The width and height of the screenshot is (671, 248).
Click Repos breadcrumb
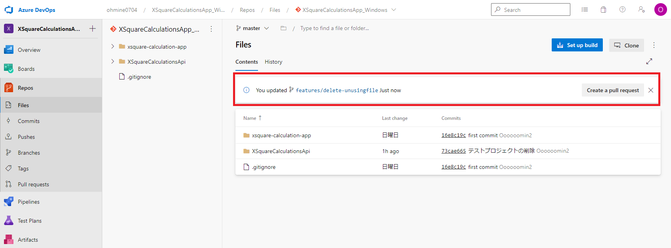(x=247, y=10)
